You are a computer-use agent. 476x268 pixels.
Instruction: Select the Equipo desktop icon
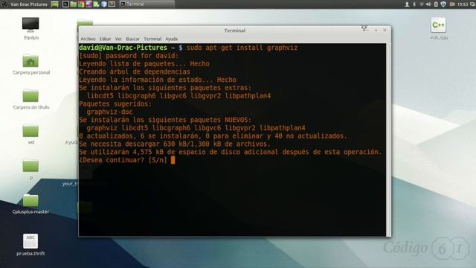[x=30, y=28]
